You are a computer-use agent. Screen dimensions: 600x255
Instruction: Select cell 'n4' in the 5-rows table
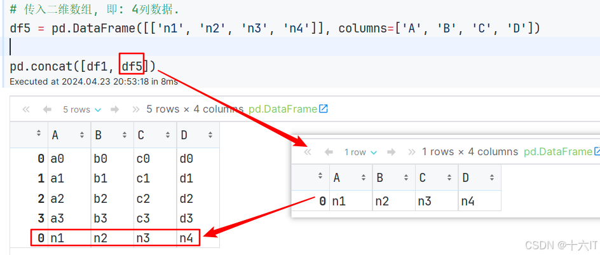198,238
